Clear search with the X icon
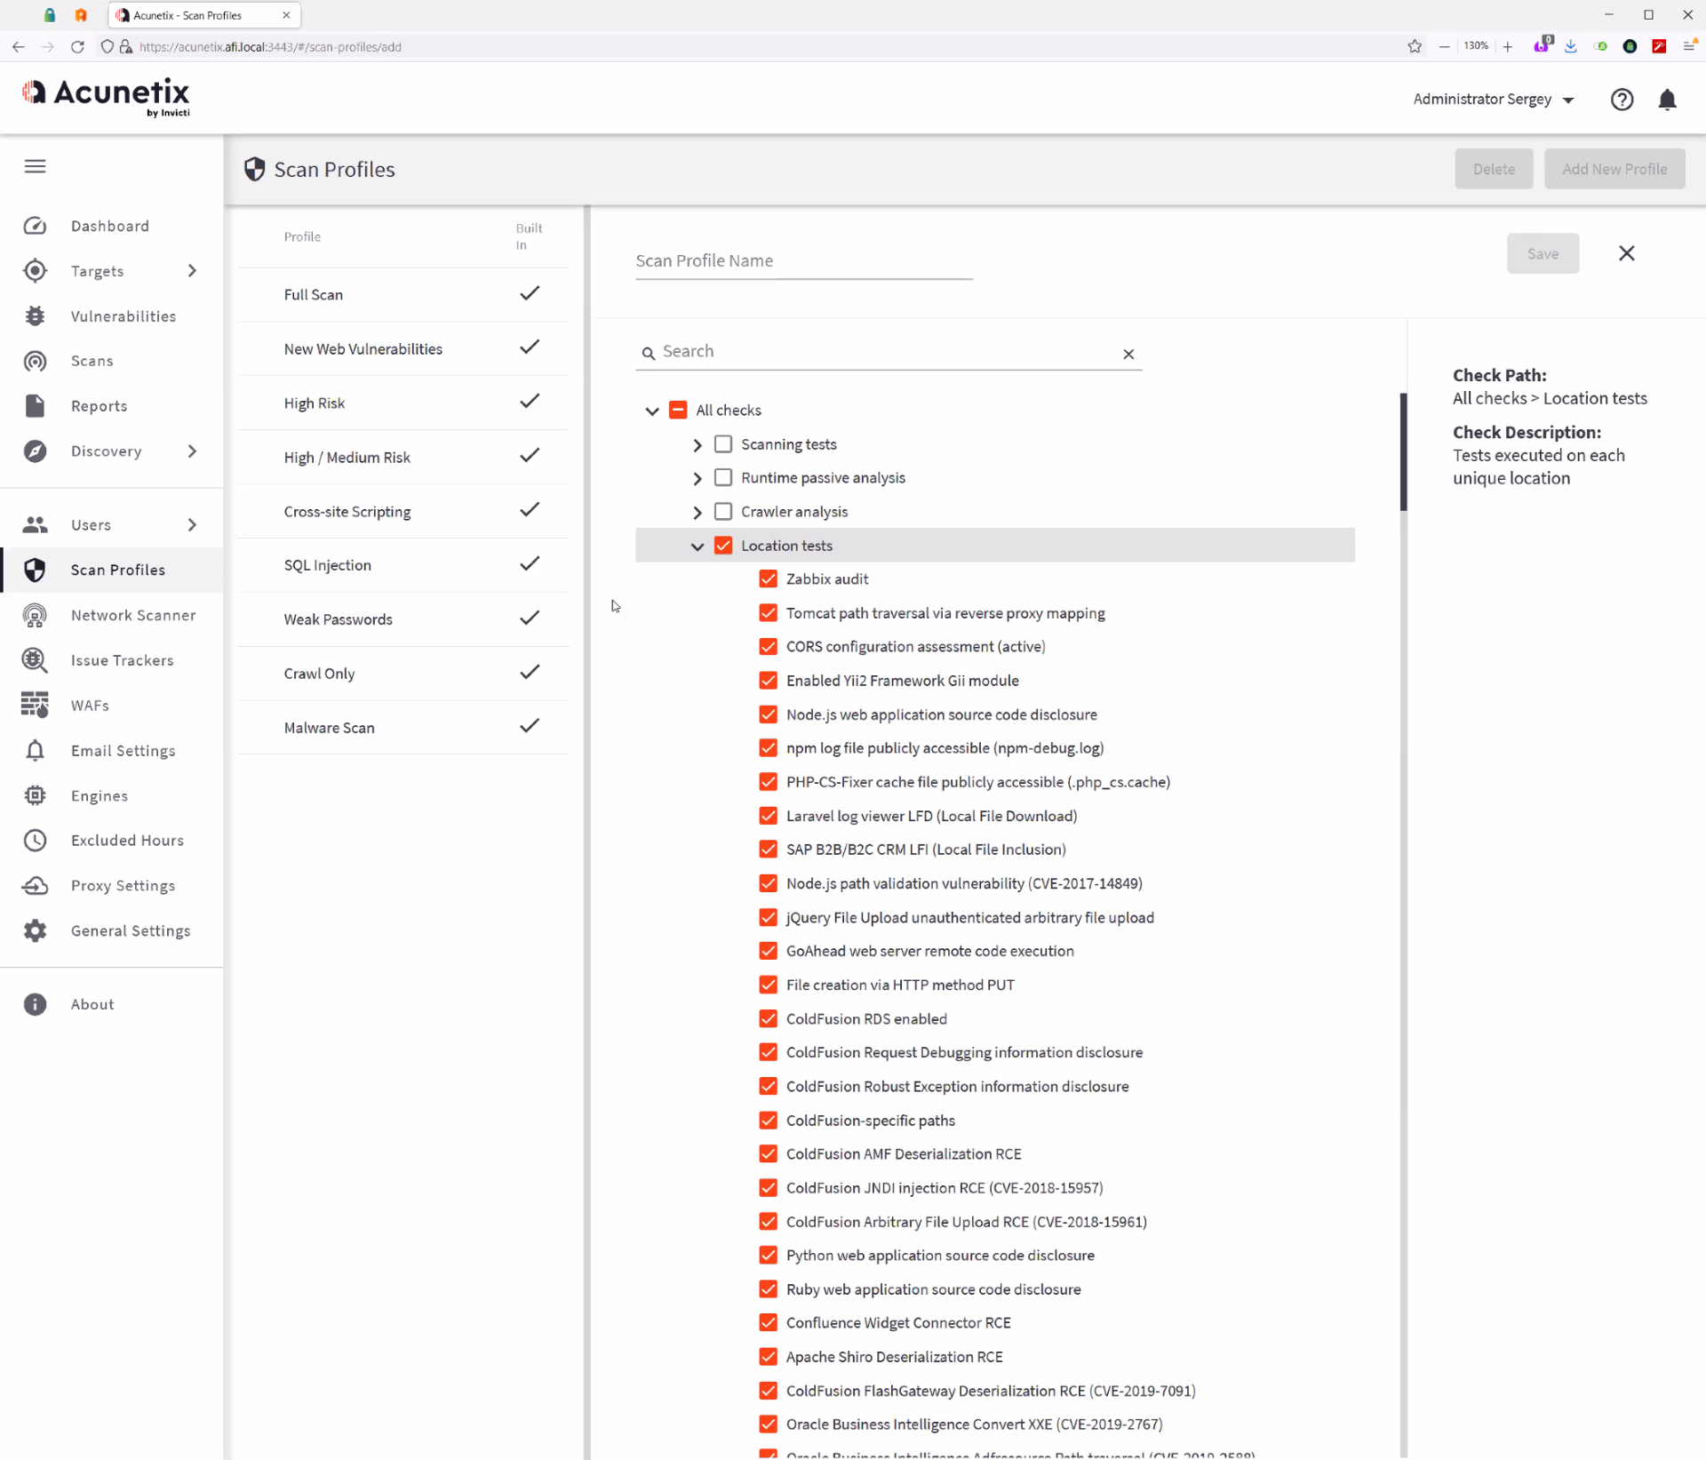The image size is (1706, 1460). (1128, 354)
